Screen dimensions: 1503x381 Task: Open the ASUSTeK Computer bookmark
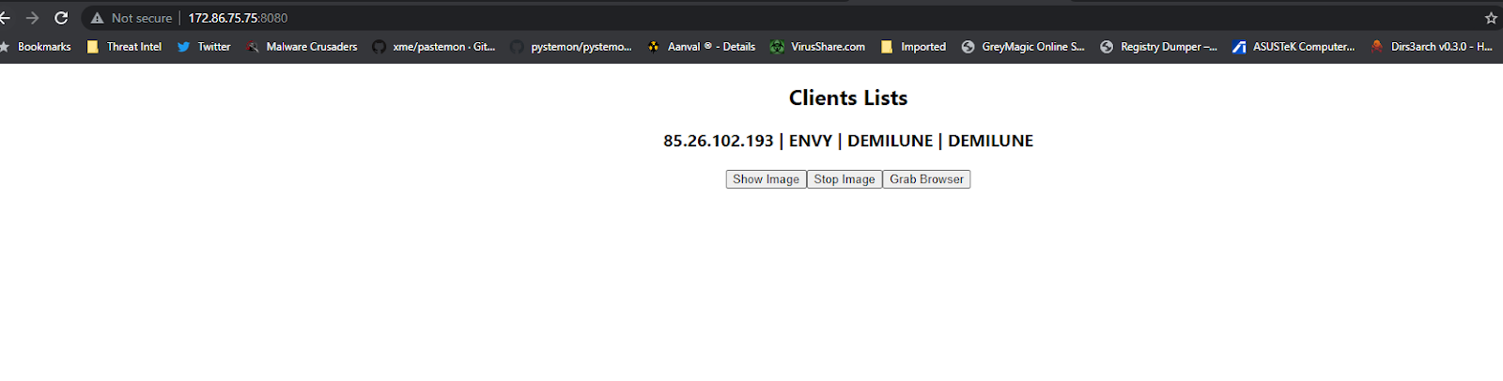pos(1294,46)
